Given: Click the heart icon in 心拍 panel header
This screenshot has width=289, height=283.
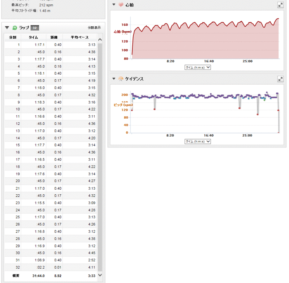Looking at the screenshot, I should [121, 5].
